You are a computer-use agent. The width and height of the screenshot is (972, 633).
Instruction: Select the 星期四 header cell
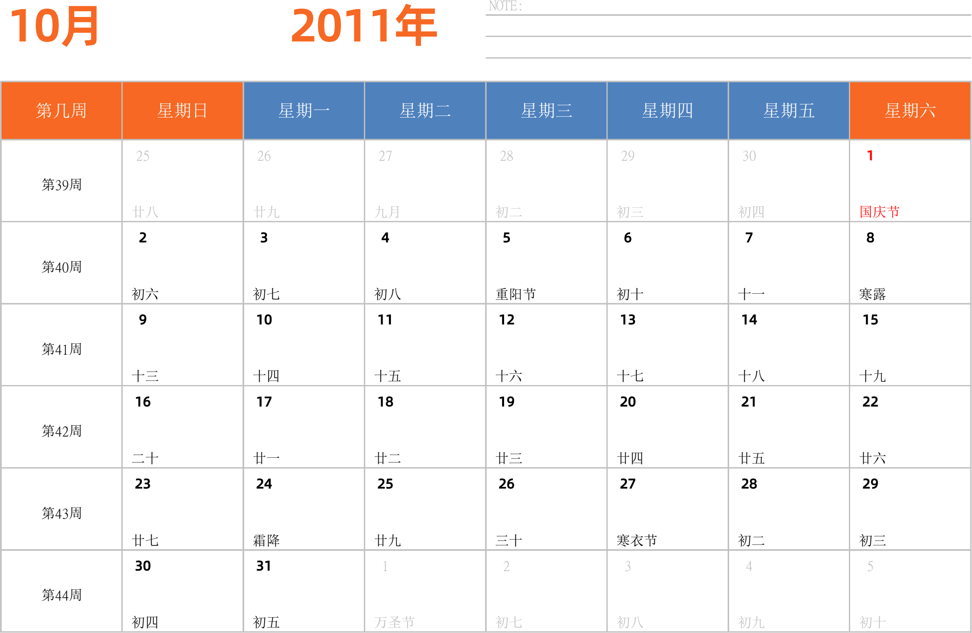click(668, 110)
